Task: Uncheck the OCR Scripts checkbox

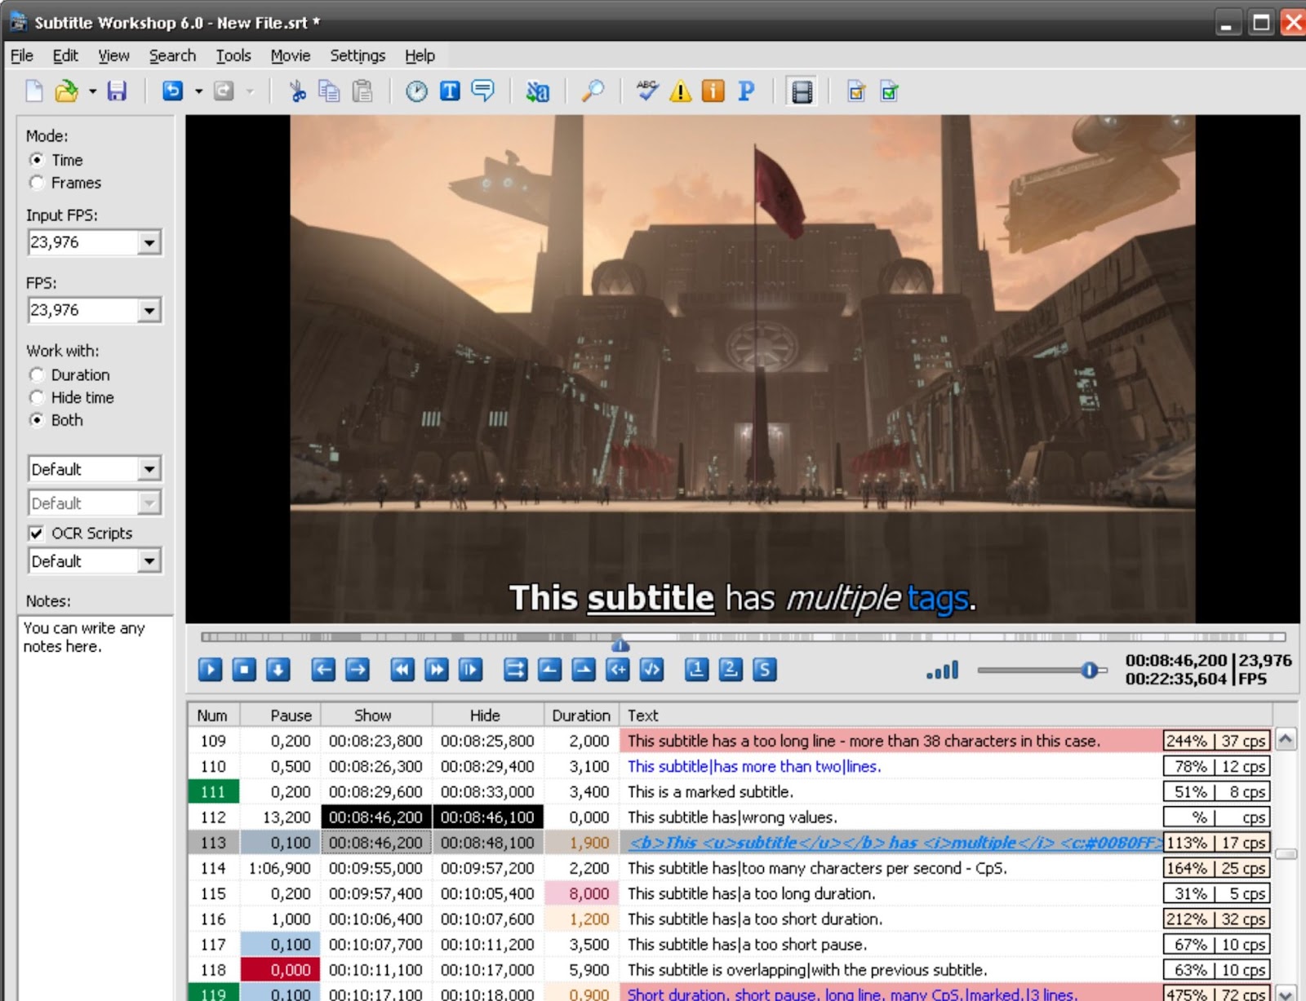Action: pos(37,534)
